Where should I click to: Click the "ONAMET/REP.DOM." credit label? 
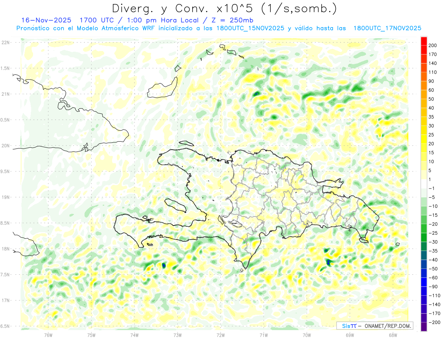point(388,326)
